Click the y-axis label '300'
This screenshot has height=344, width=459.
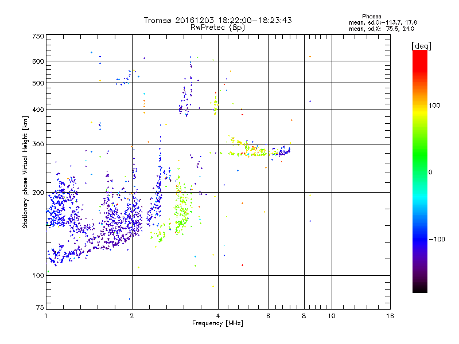click(38, 144)
